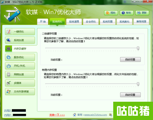Switch to the 系统设置 tab

pos(108,22)
